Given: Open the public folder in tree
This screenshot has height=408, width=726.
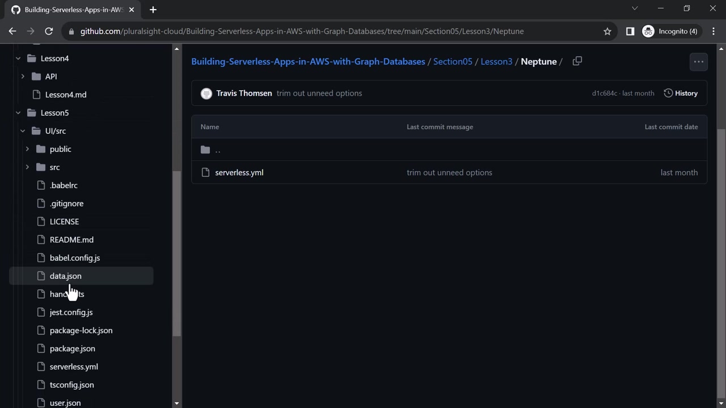Looking at the screenshot, I should [60, 149].
